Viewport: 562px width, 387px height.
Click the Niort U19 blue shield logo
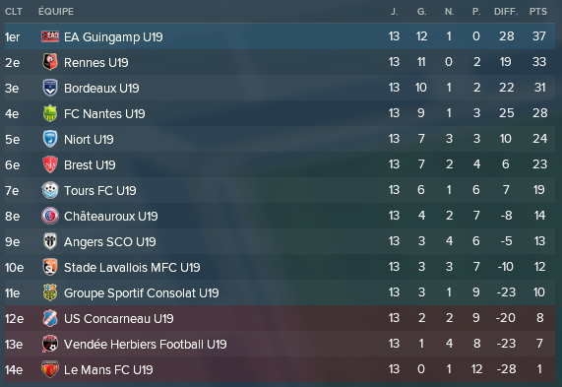click(x=50, y=139)
